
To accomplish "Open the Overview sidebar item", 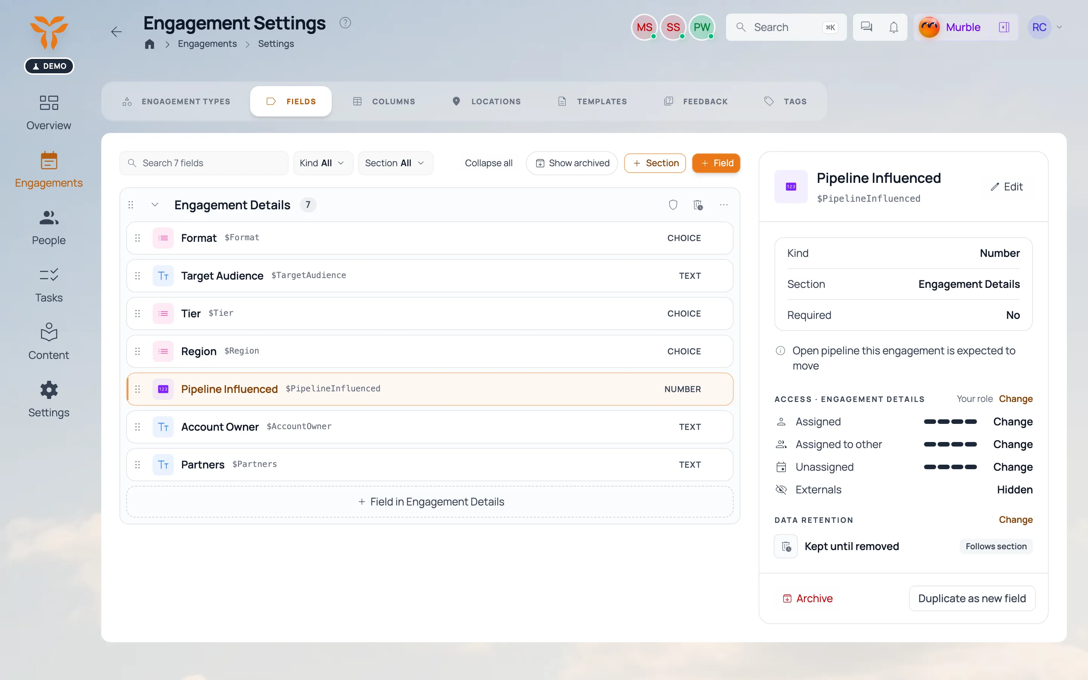I will [x=49, y=113].
